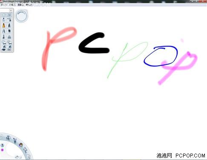
Task: Open the Edit menu (编辑)
Action: coord(12,5)
